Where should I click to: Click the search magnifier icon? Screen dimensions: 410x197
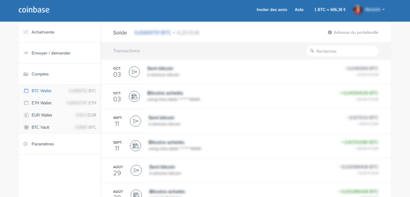[x=312, y=51]
